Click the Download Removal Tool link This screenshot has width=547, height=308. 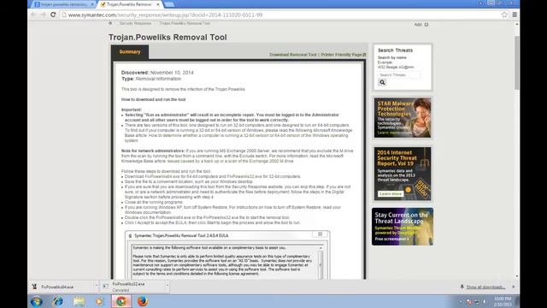(292, 55)
